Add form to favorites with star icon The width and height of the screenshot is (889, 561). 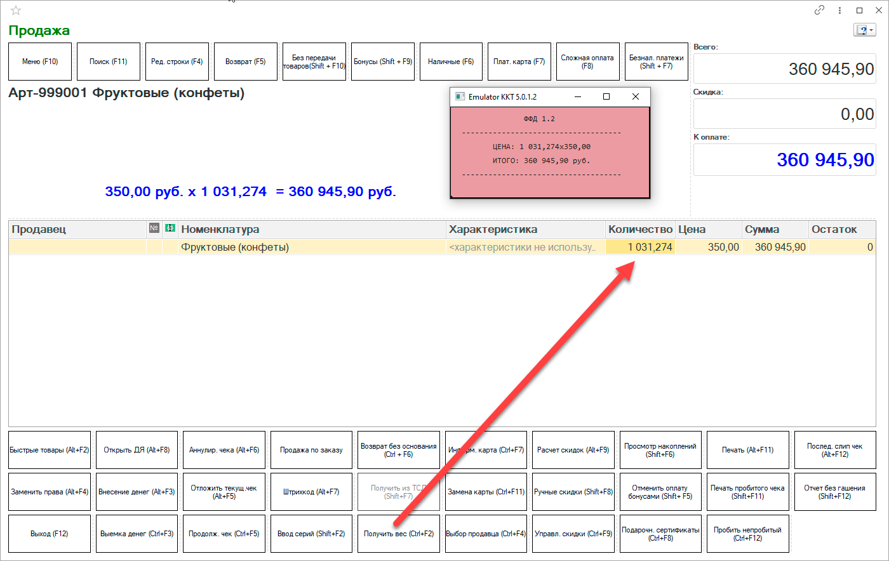[x=16, y=10]
